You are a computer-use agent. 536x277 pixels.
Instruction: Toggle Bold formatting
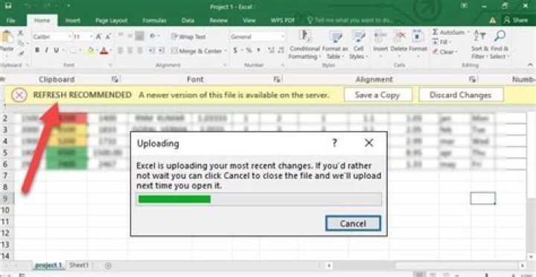pos(37,51)
